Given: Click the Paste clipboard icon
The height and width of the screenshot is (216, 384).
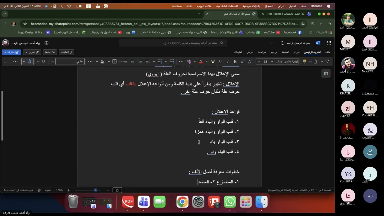Looking at the screenshot, I should click(x=315, y=61).
